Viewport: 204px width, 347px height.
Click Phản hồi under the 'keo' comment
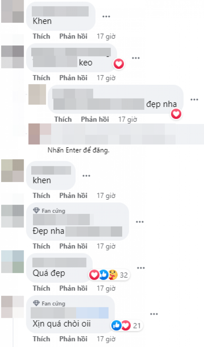tap(73, 78)
